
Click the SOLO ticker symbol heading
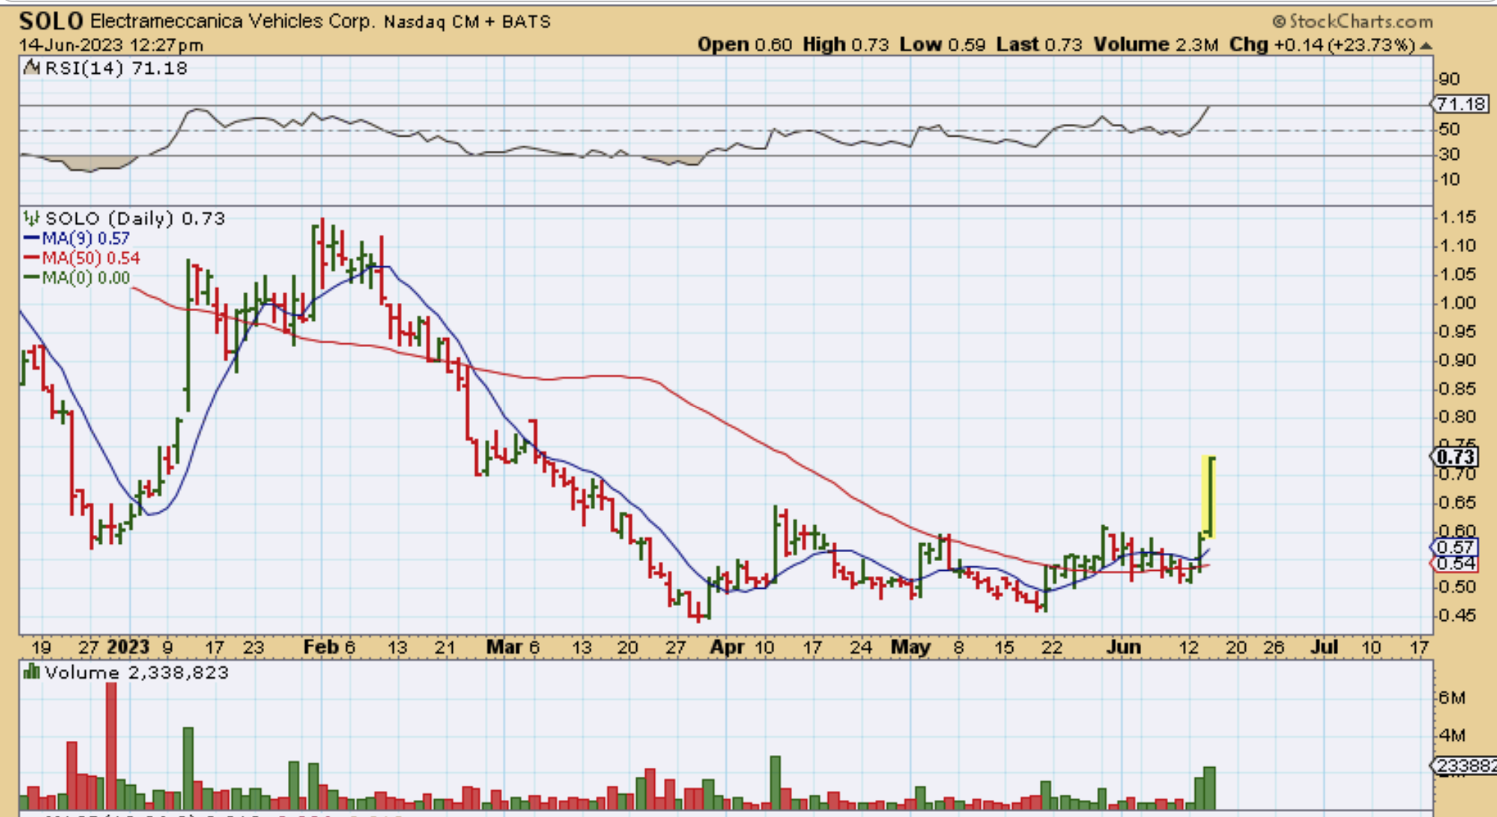(51, 21)
